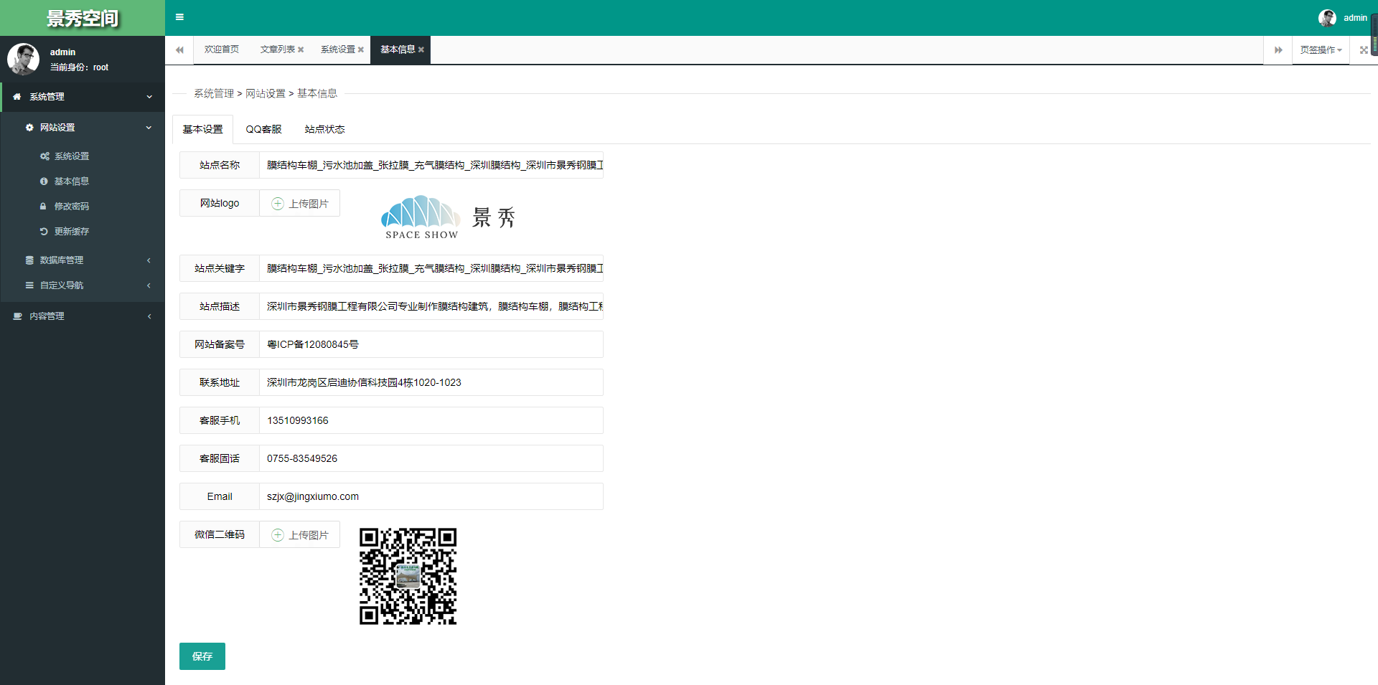The height and width of the screenshot is (685, 1378).
Task: Click the admin avatar in top bar
Action: coord(1327,18)
